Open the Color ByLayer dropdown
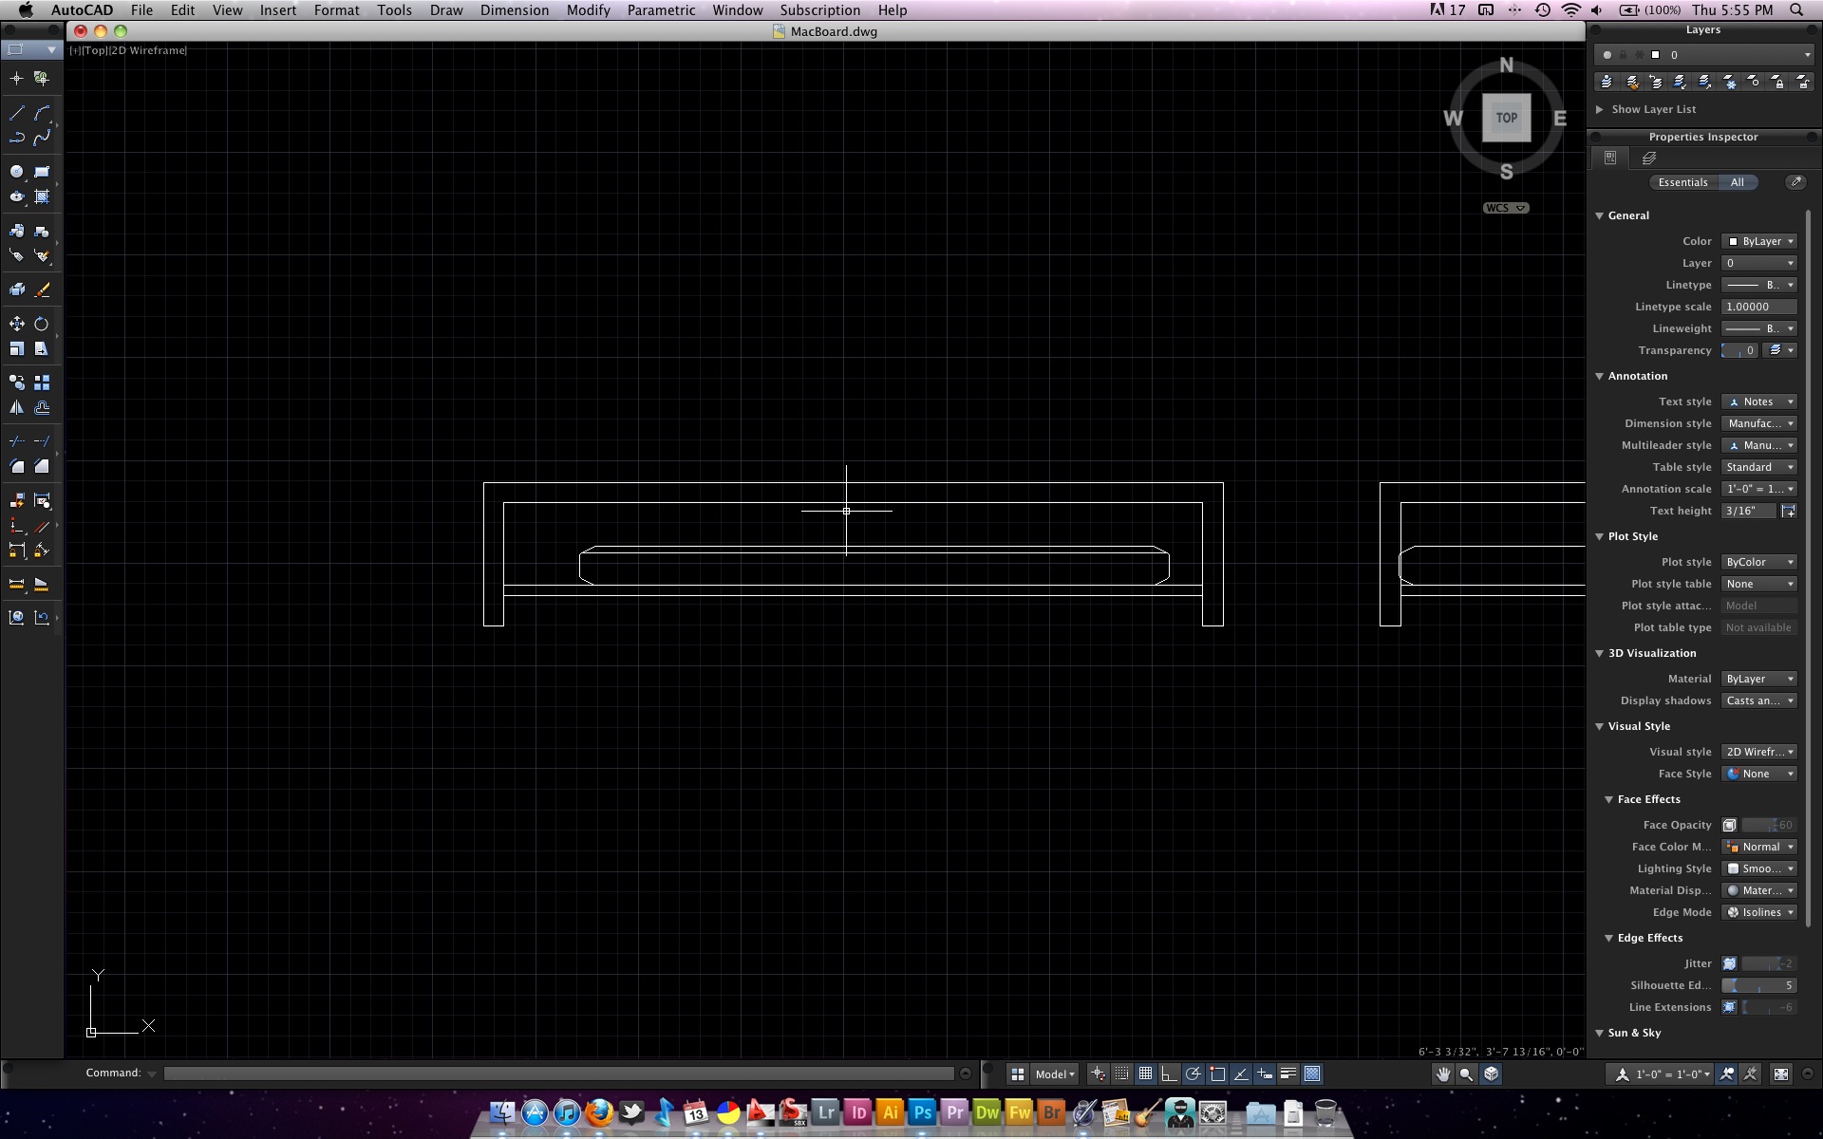 1759,241
